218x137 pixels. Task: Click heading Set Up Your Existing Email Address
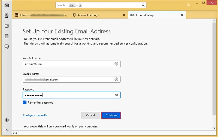point(66,31)
